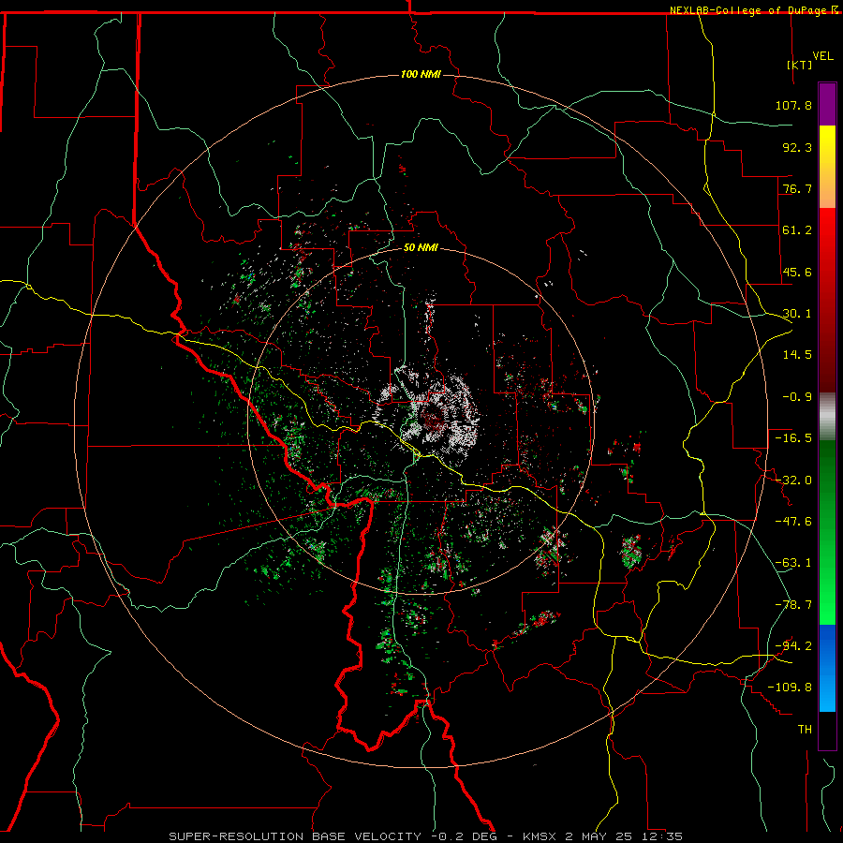Click the VEL label above the scale

(x=823, y=56)
